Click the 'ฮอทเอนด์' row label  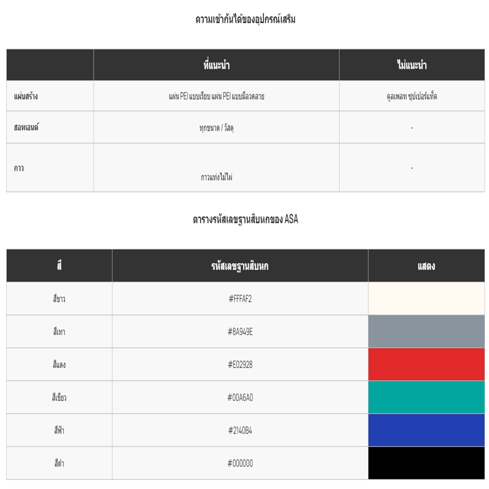[x=26, y=128]
